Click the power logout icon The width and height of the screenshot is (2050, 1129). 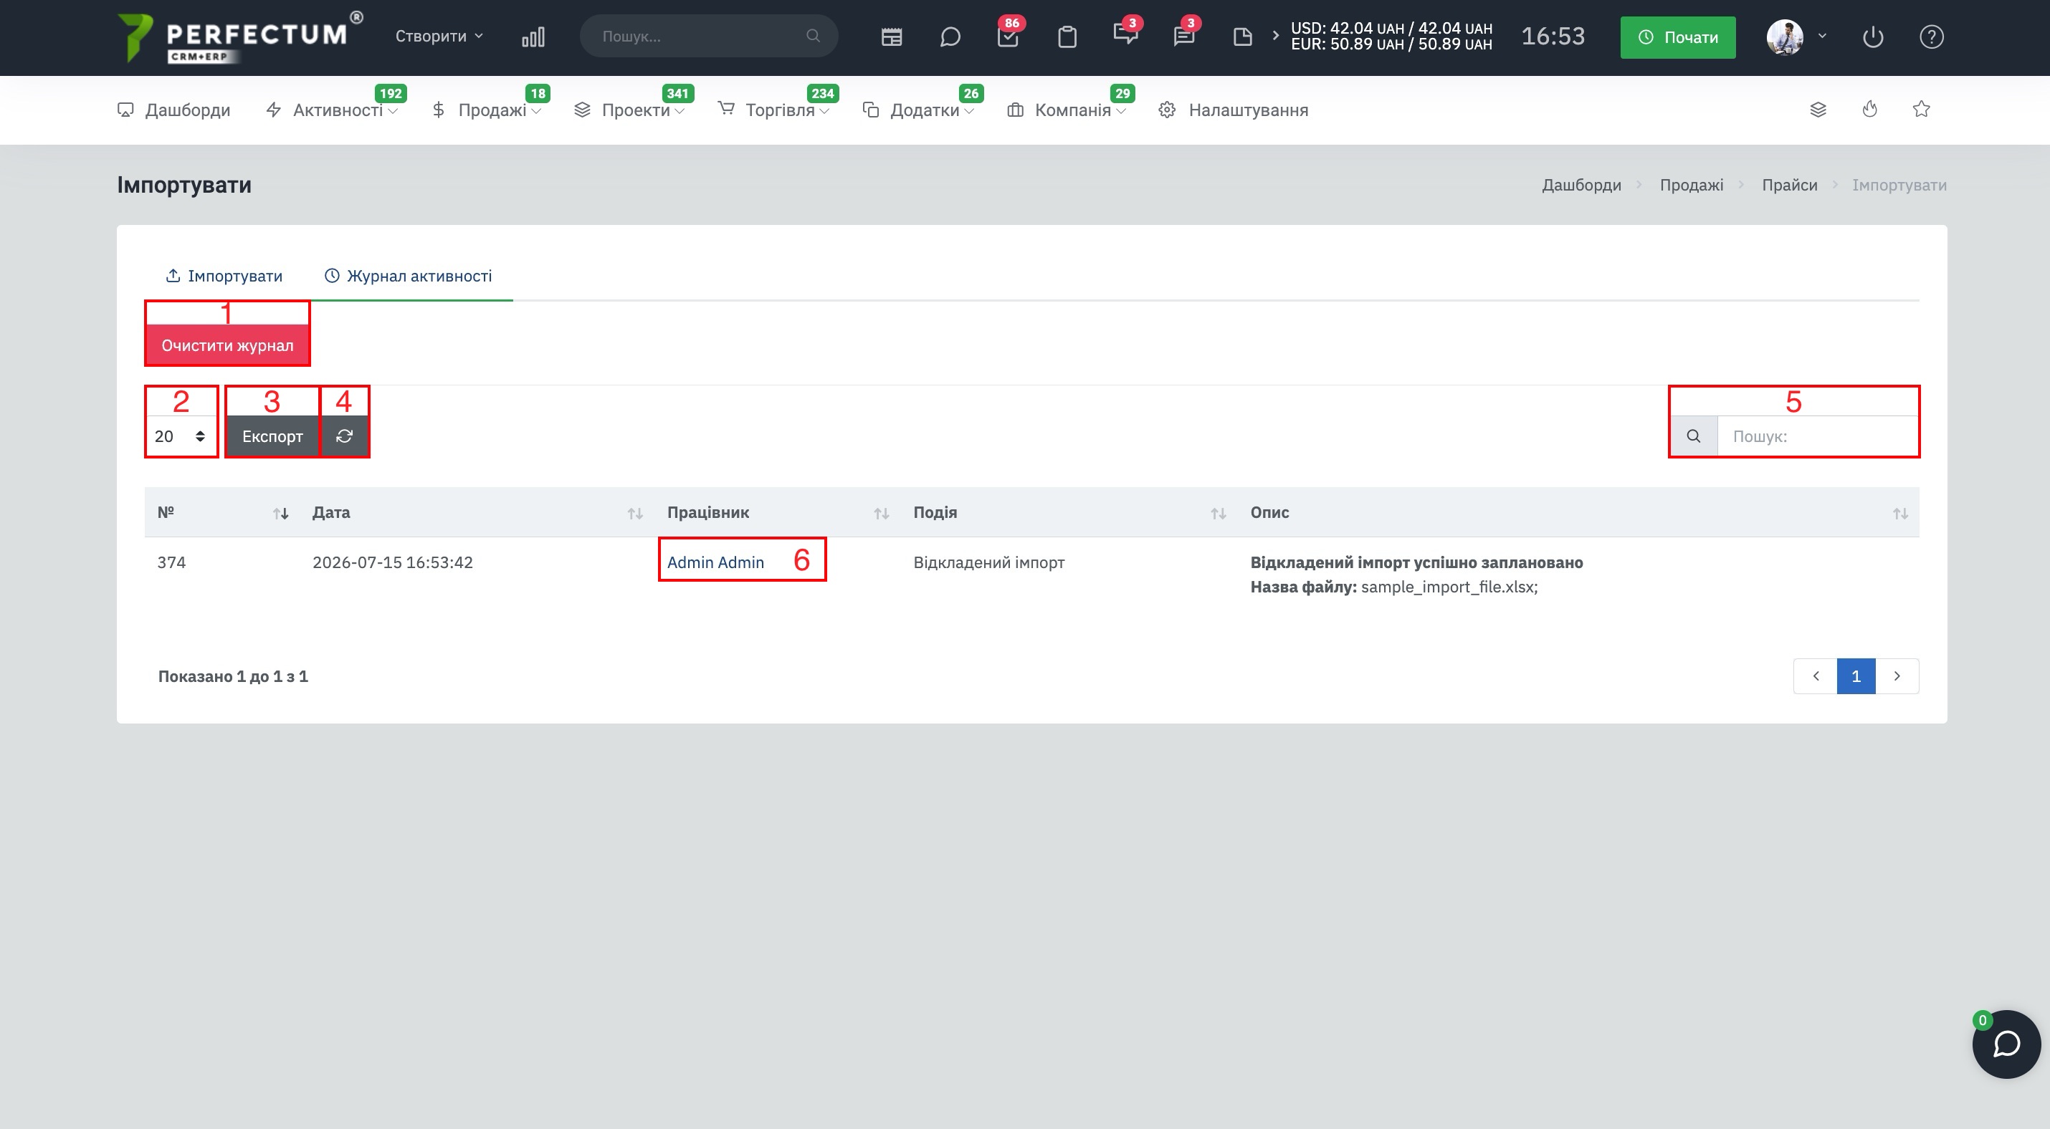click(1872, 37)
